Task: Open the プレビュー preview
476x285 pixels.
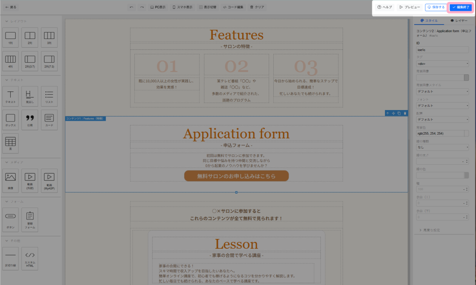Action: coord(410,7)
